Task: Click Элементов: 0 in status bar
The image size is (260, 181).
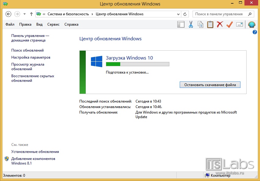Action: (x=14, y=176)
